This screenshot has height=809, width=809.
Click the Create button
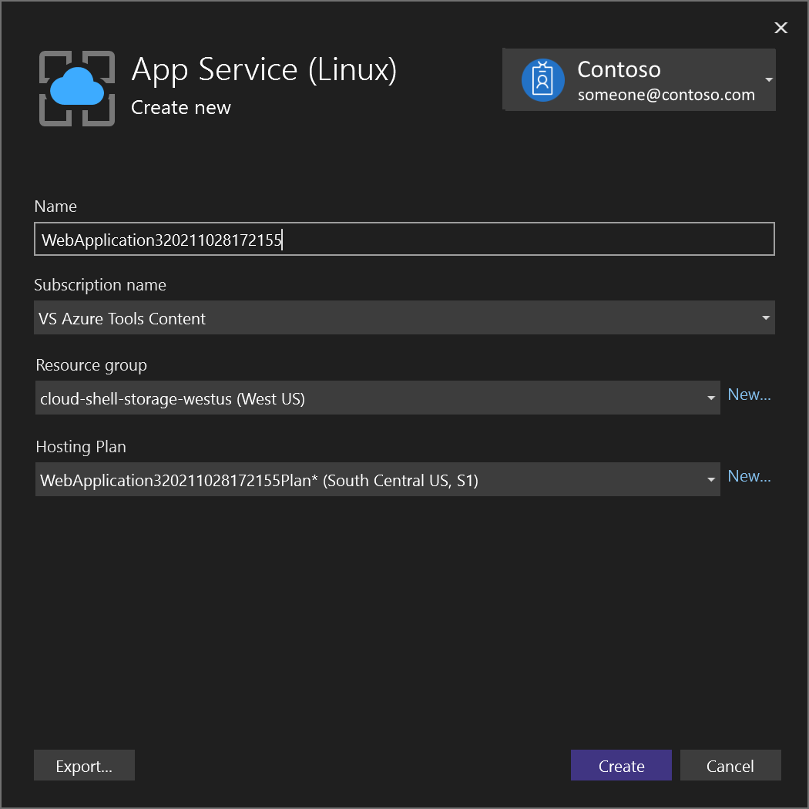(x=621, y=765)
